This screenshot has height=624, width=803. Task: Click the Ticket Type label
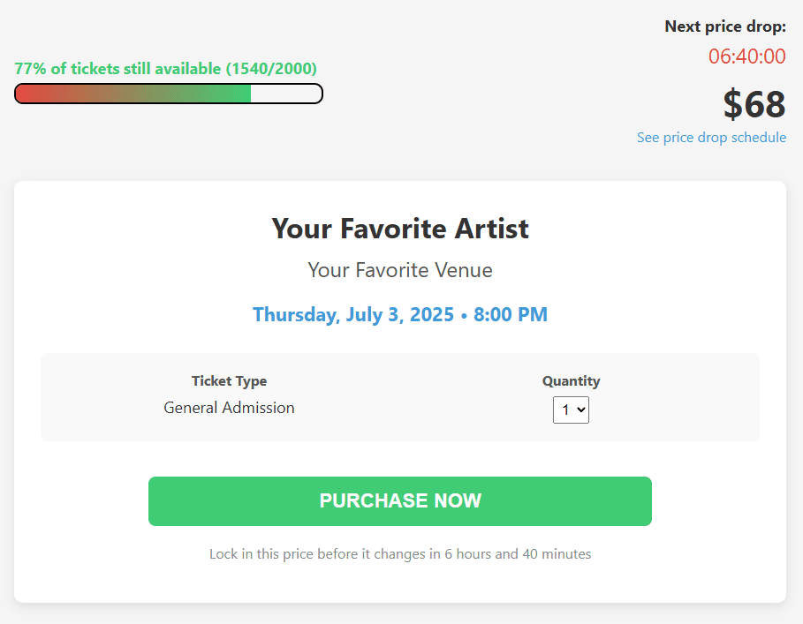point(229,381)
